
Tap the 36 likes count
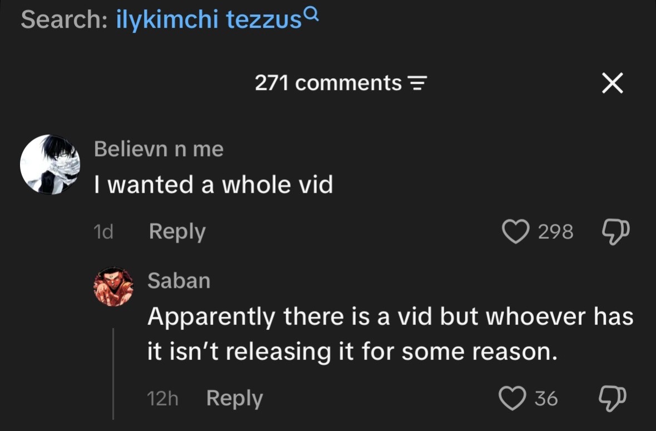click(x=546, y=398)
